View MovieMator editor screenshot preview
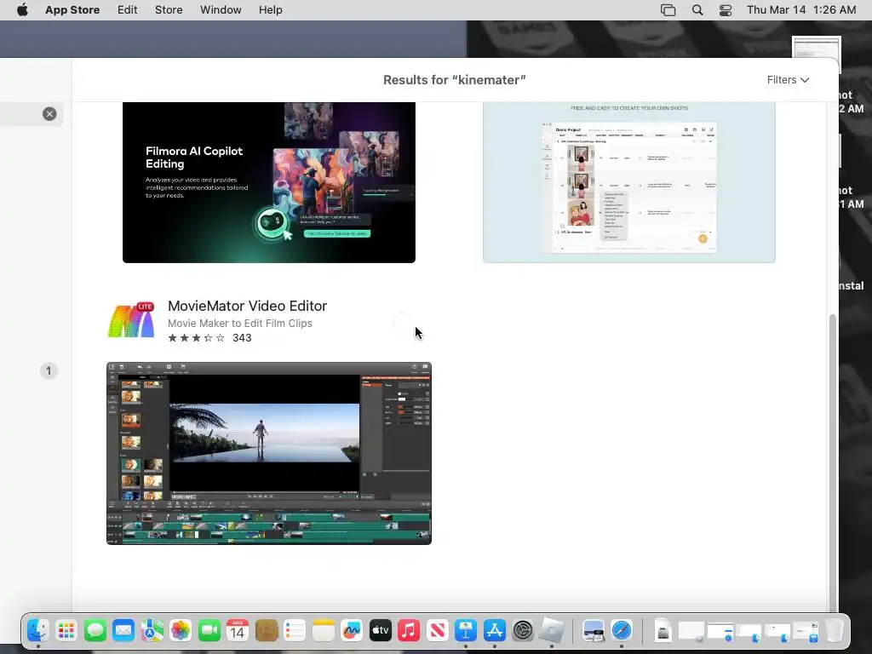This screenshot has width=872, height=654. [269, 453]
